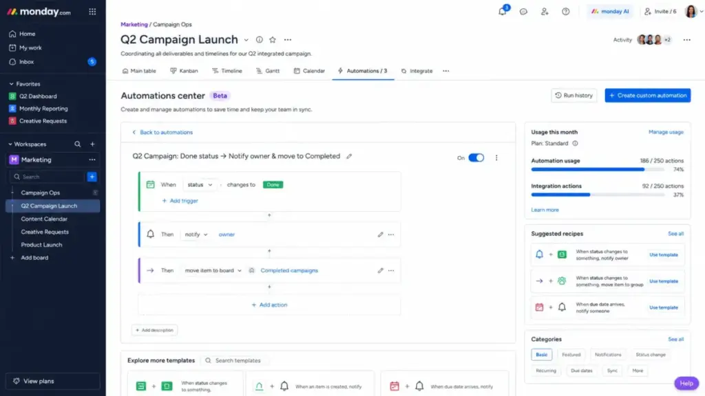Click the plus below move item action
The width and height of the screenshot is (705, 396).
(269, 287)
